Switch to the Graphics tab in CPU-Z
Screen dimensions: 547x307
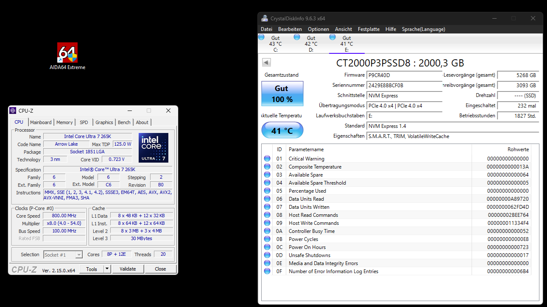click(x=104, y=122)
